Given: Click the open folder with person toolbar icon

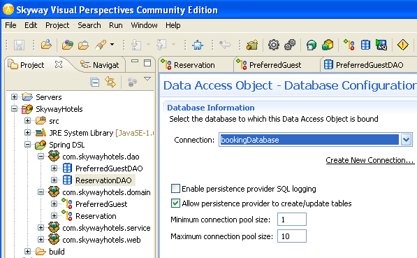Looking at the screenshot, I should coord(46,45).
